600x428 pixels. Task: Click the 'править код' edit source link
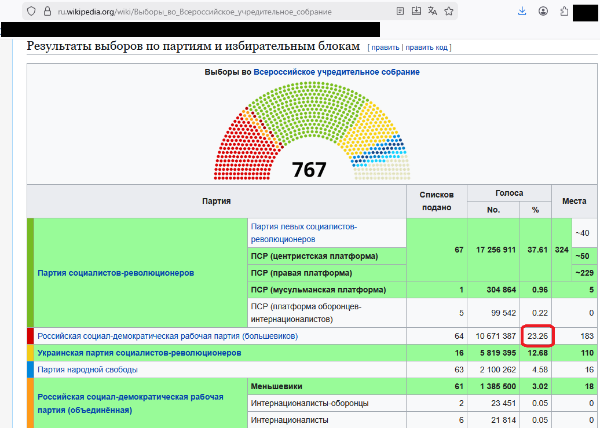427,47
